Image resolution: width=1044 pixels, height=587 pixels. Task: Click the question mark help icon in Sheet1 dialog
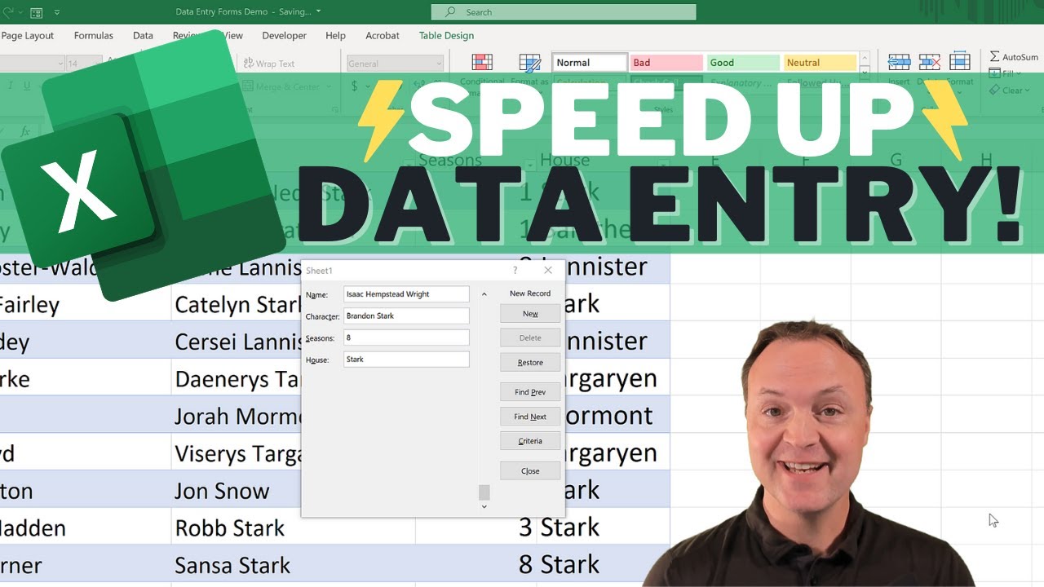(x=515, y=270)
